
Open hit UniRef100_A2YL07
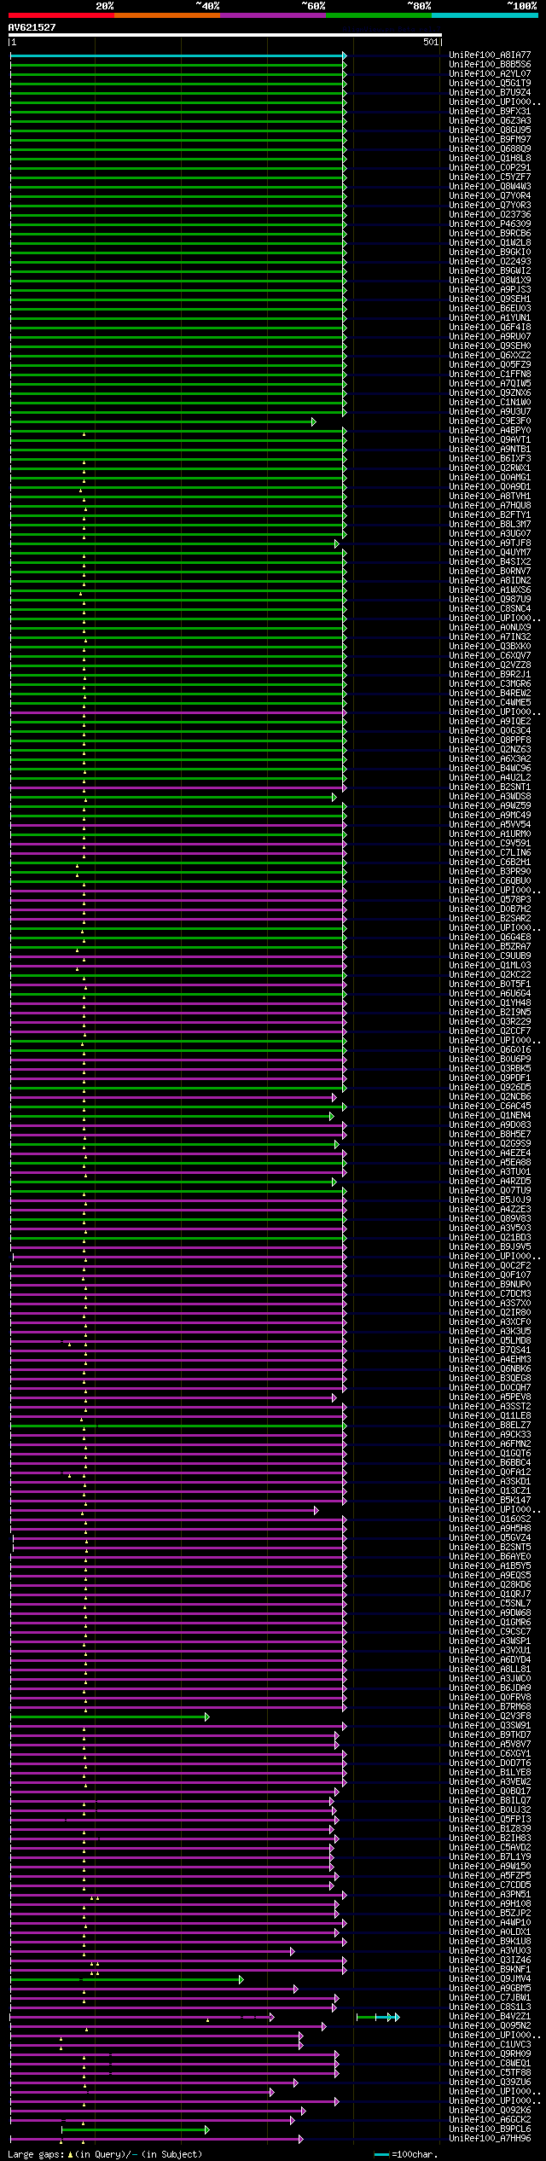[x=490, y=74]
